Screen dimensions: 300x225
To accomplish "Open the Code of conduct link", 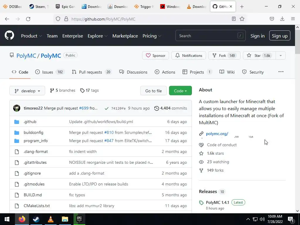I will pyautogui.click(x=222, y=145).
